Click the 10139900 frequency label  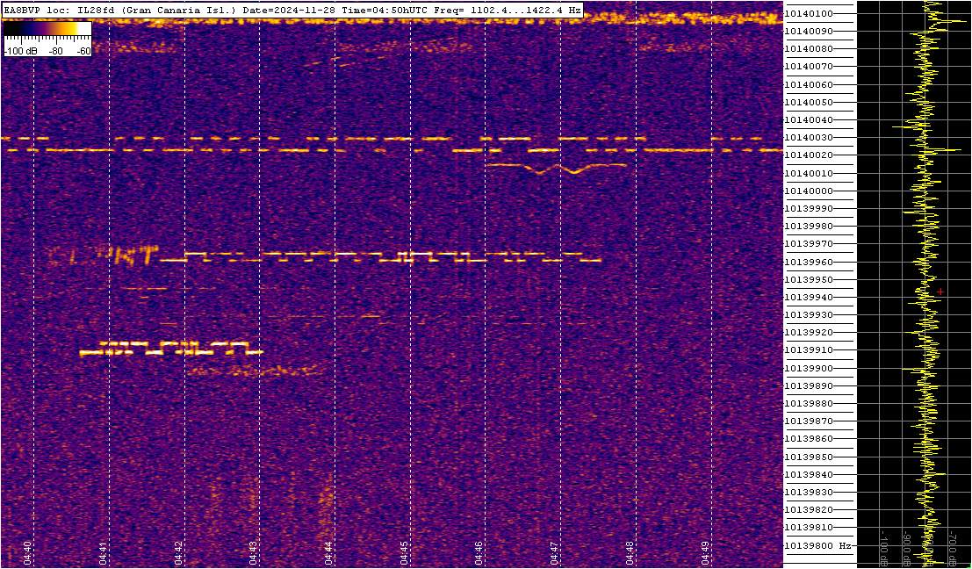[x=809, y=368]
